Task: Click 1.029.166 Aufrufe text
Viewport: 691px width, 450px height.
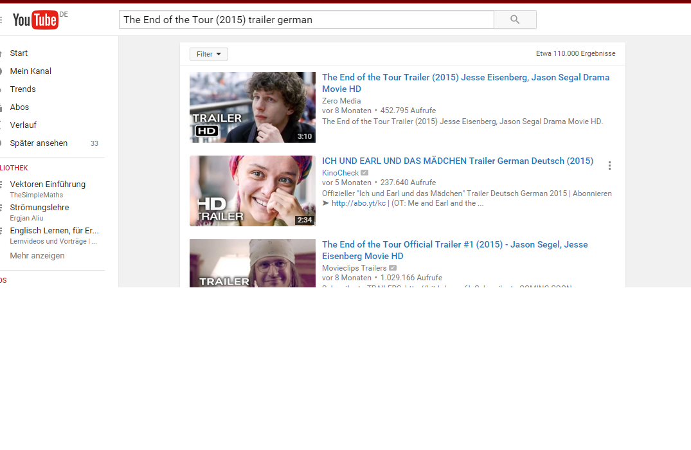Action: tap(411, 278)
